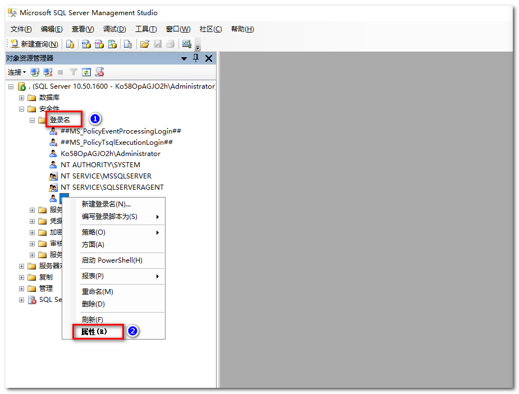Click the 新建查询 (New Query) toolbar button
519x394 pixels.
click(34, 44)
